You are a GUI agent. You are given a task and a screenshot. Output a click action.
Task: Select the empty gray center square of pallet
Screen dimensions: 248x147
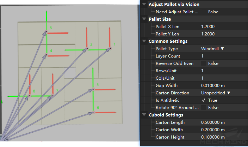[x=70, y=73]
